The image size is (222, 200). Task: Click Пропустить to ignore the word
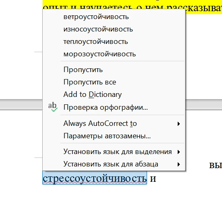[114, 70]
